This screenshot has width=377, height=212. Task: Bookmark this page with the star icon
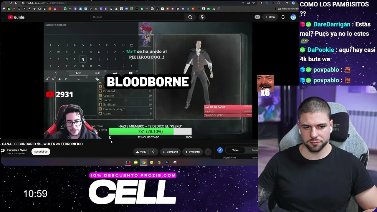coord(253,3)
